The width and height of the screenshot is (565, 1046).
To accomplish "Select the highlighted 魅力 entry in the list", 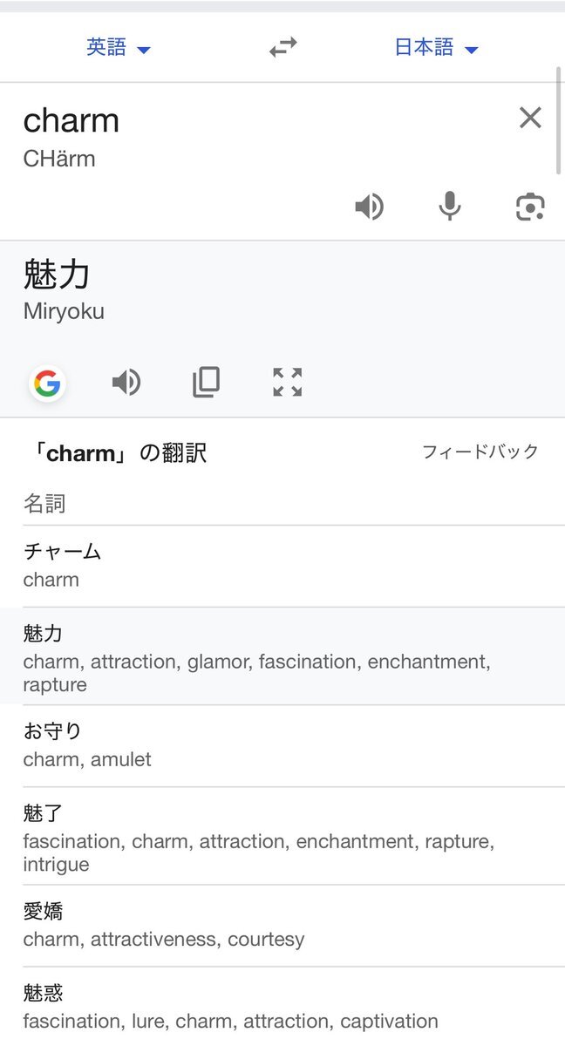I will point(282,656).
